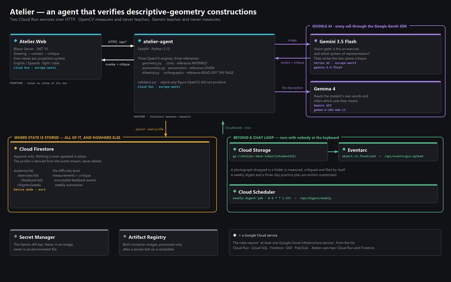Click 'Vertex AI · europe-west3' label
The width and height of the screenshot is (451, 282).
(x=335, y=63)
